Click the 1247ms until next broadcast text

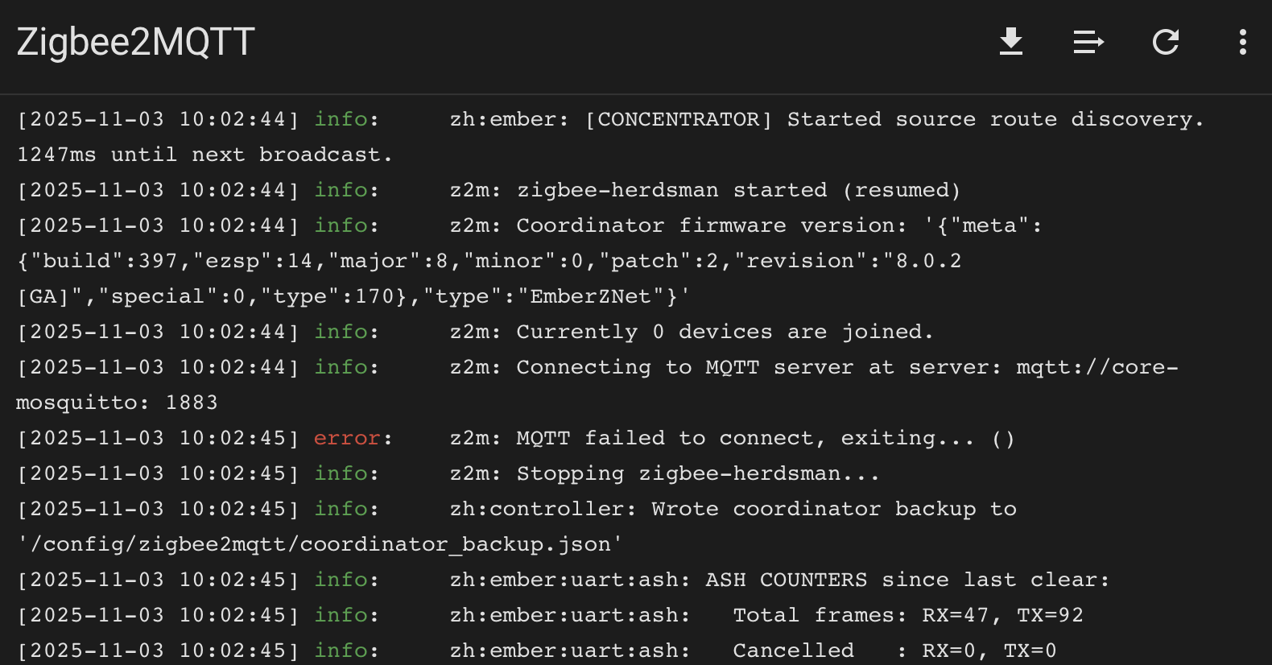[x=204, y=155]
